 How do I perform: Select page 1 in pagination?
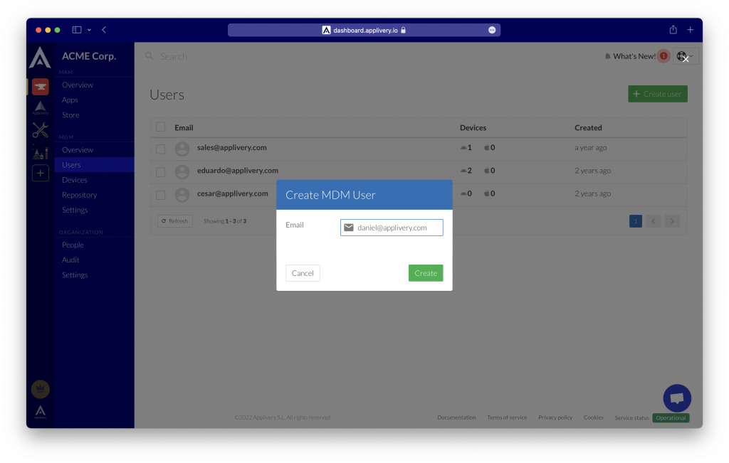[x=636, y=221]
